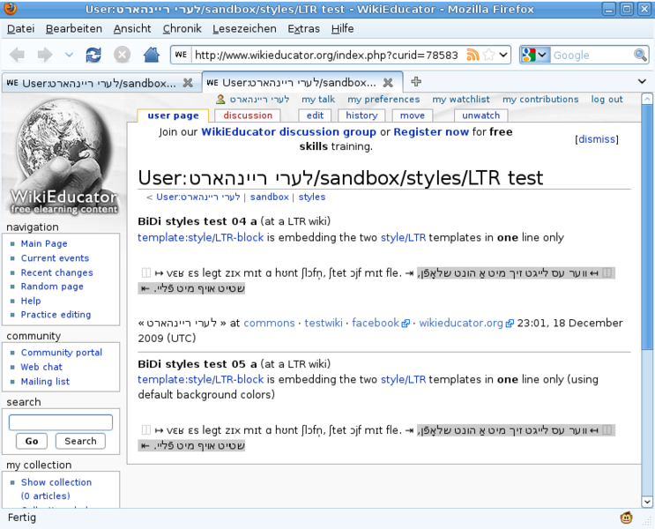Select the unwatch tab
Screen dimensions: 655x529
coord(480,115)
